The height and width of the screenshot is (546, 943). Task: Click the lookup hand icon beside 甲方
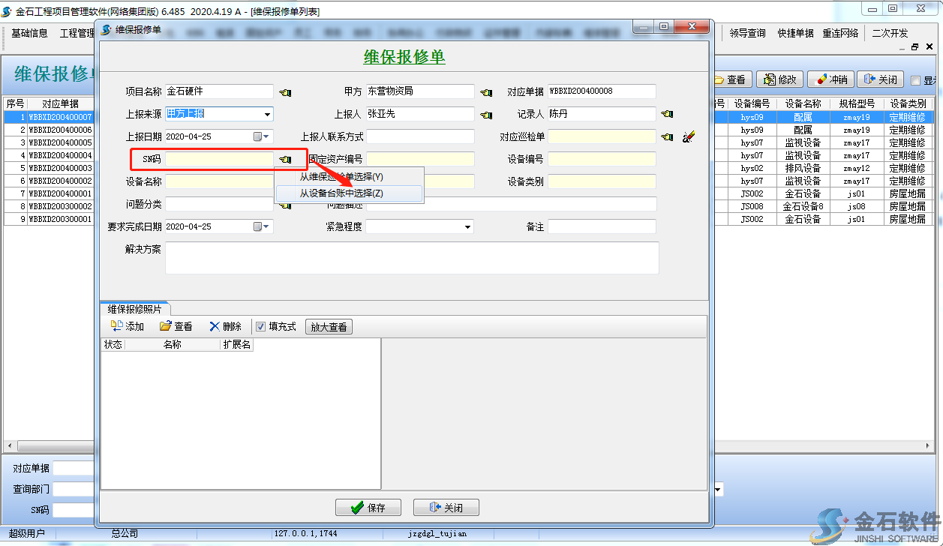[486, 92]
